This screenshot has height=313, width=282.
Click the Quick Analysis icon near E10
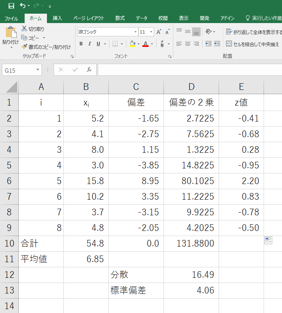[x=268, y=240]
